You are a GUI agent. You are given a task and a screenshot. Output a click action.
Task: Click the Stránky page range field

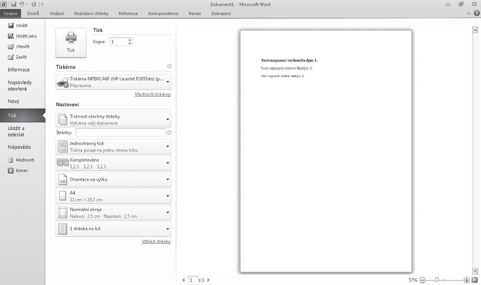pos(121,133)
